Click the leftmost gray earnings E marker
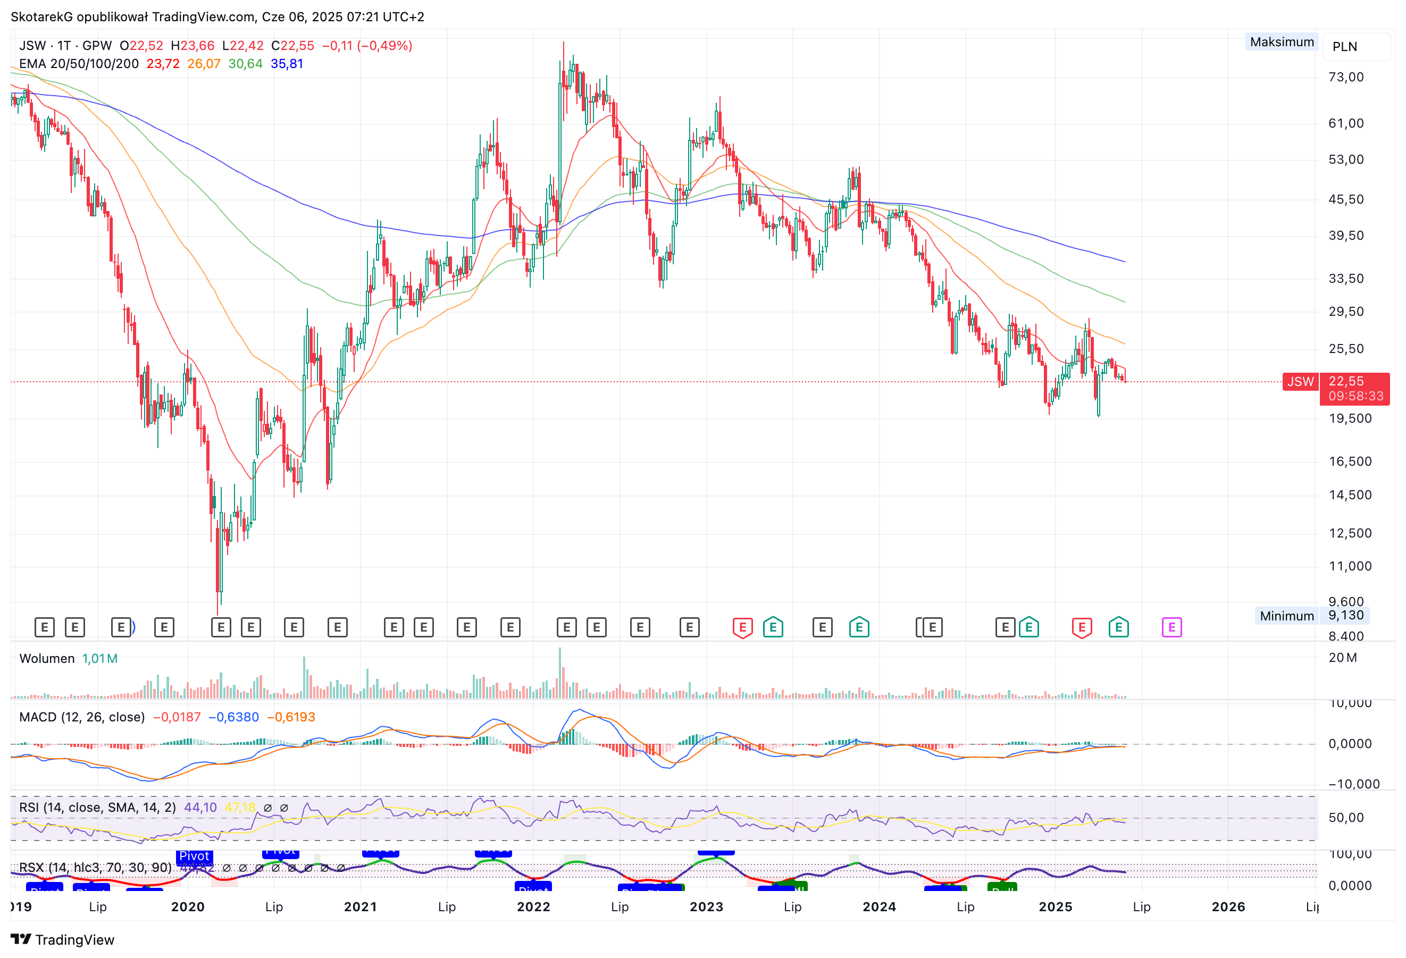Image resolution: width=1406 pixels, height=958 pixels. (x=45, y=627)
